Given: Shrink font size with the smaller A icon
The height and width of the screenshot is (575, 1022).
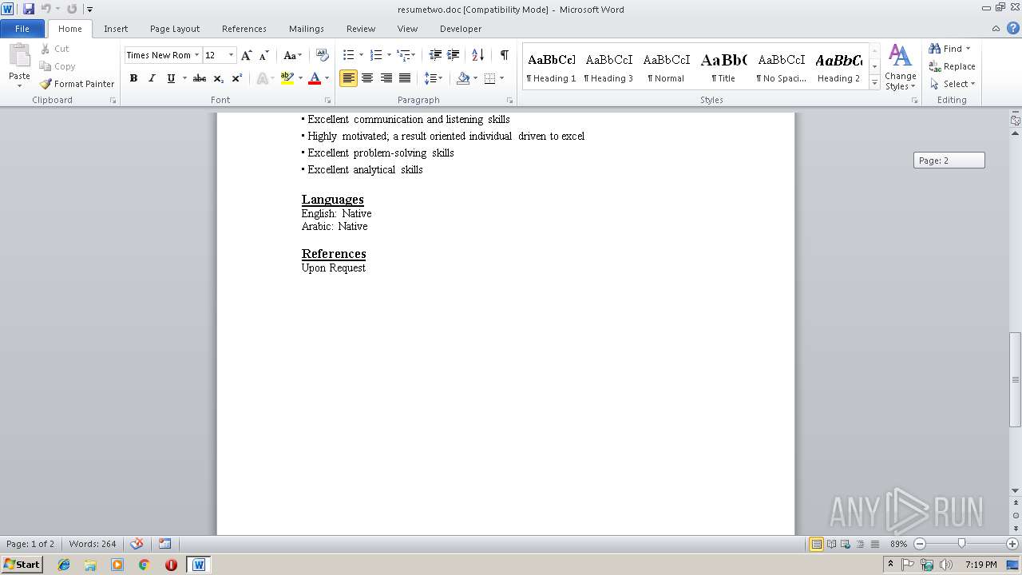Looking at the screenshot, I should click(x=264, y=55).
